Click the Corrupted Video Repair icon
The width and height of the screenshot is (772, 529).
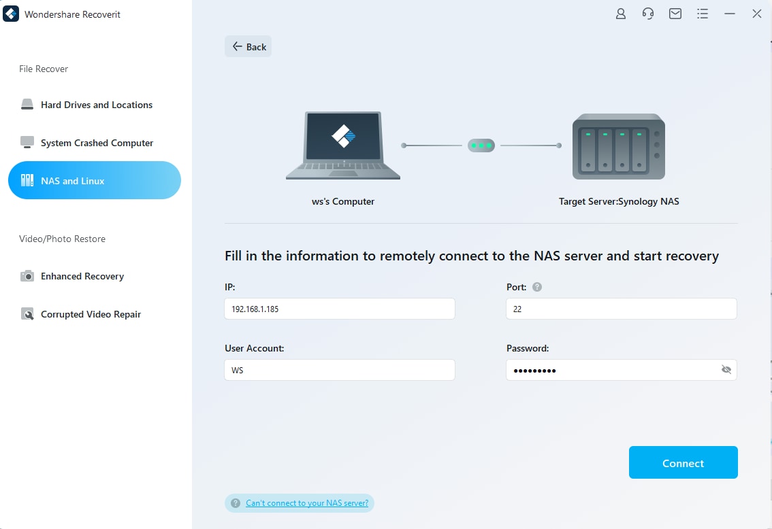point(27,314)
